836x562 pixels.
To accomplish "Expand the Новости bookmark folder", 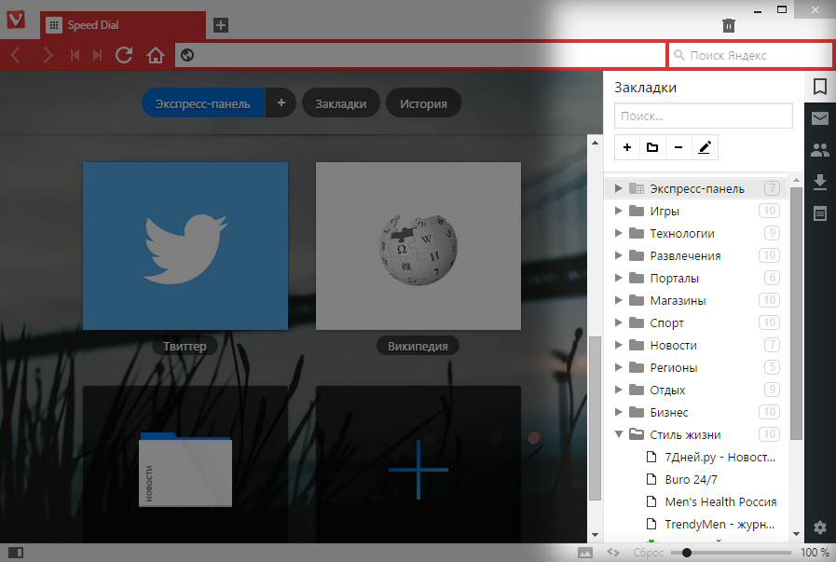I will [x=618, y=345].
